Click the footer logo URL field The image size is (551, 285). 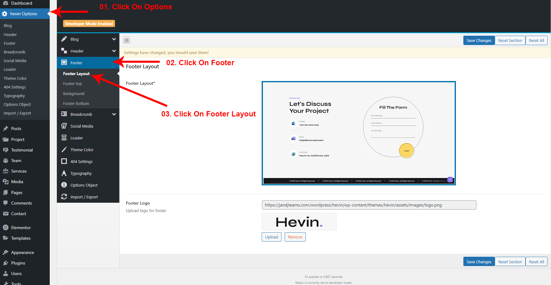369,205
